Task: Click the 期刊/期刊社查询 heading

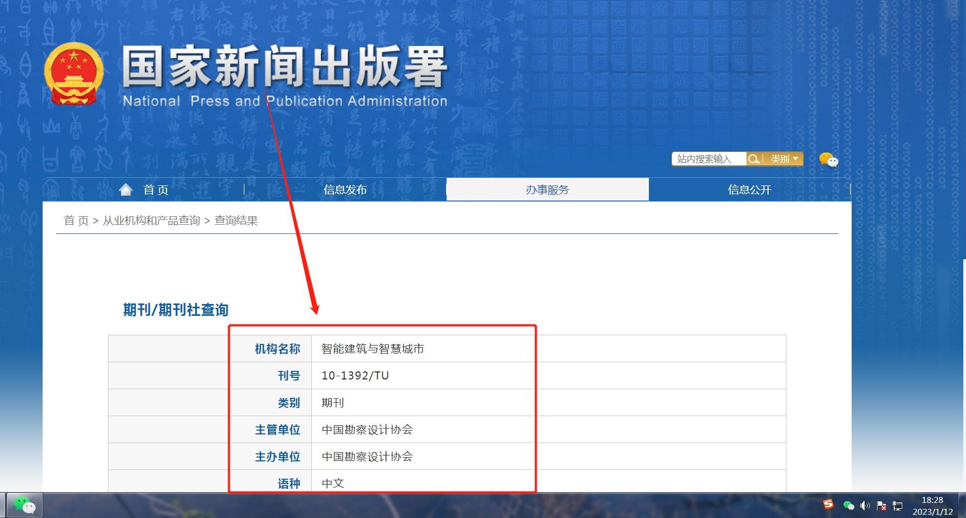Action: (x=176, y=310)
